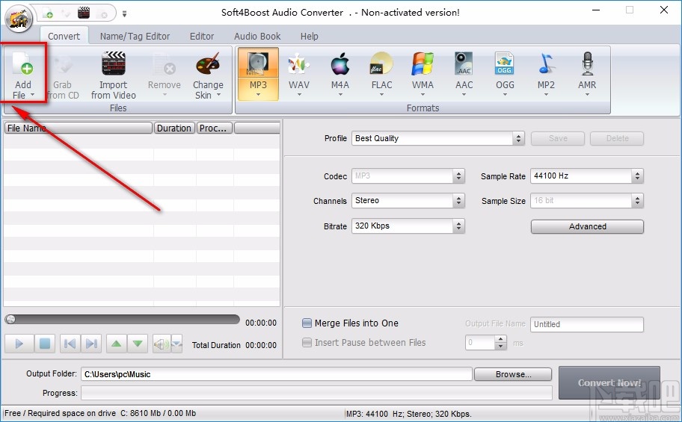Click the Duration column header
682x422 pixels.
click(174, 128)
